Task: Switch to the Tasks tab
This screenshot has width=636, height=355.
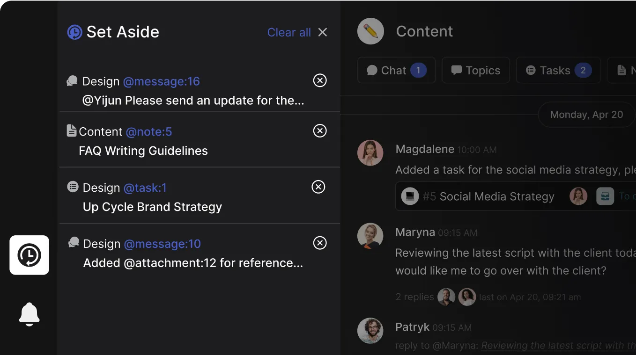Action: (x=558, y=71)
